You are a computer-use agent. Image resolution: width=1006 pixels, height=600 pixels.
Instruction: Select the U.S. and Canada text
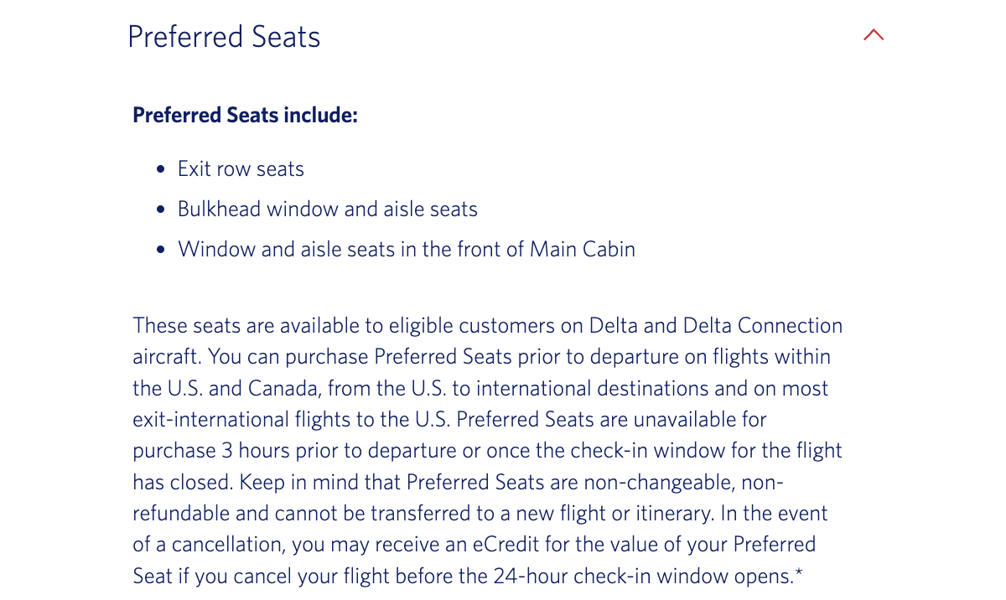pyautogui.click(x=243, y=388)
